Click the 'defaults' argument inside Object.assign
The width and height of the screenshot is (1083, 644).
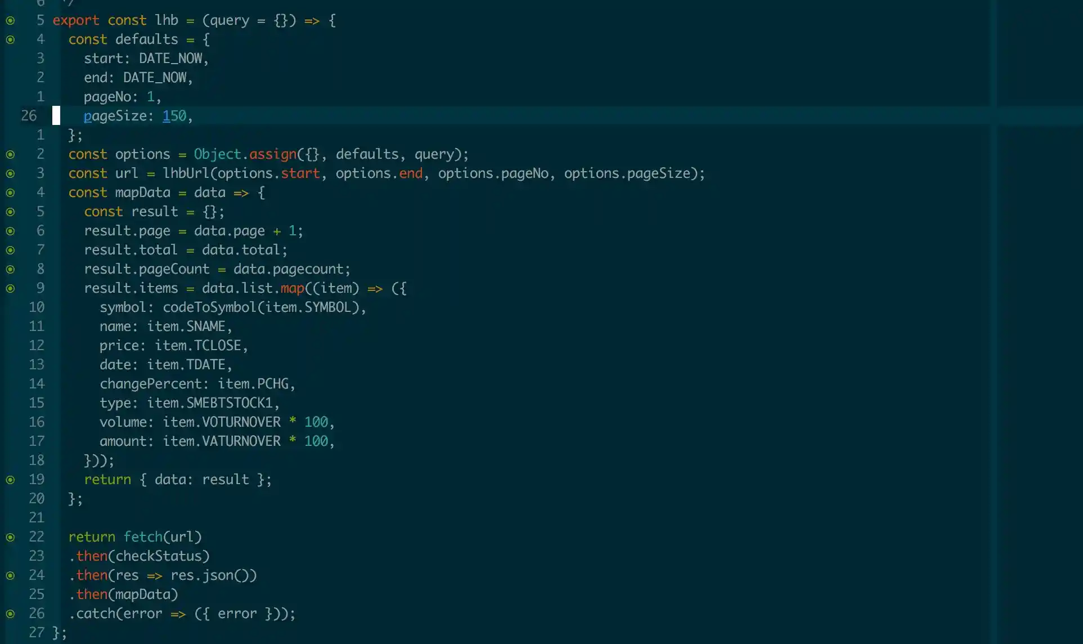(x=367, y=154)
